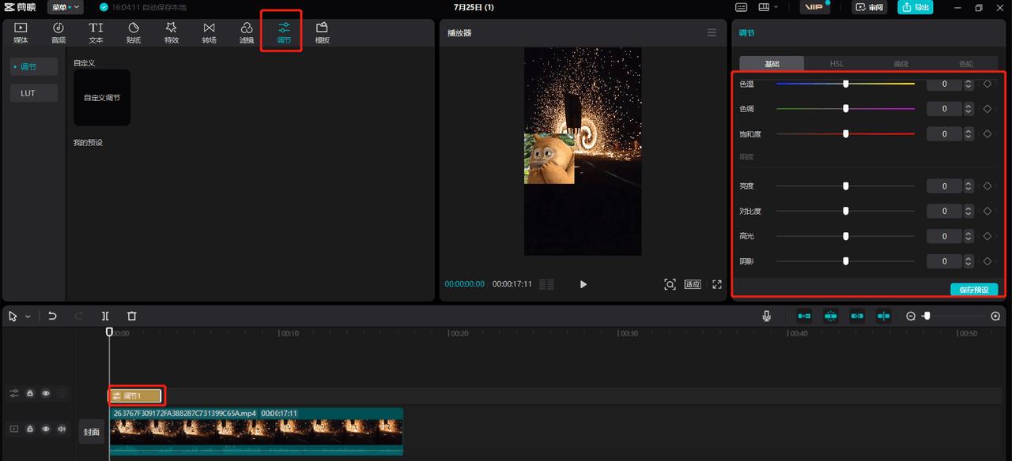Lock the main video track
The image size is (1012, 461).
pyautogui.click(x=30, y=429)
